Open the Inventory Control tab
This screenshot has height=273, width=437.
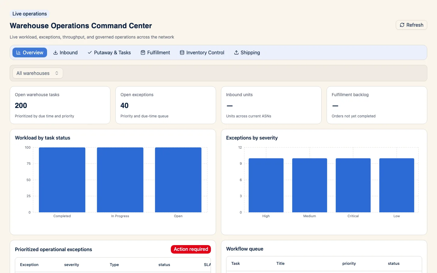coord(202,52)
